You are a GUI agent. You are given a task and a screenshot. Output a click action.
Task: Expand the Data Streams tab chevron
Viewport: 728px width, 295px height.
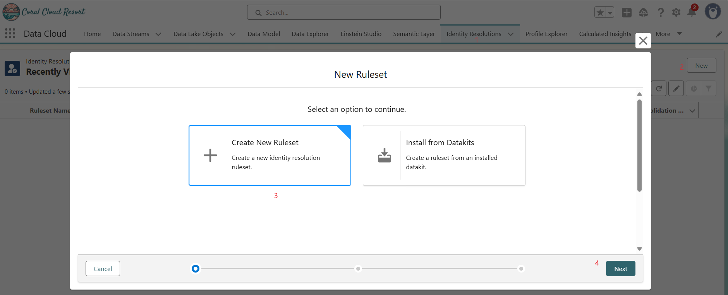tap(158, 34)
